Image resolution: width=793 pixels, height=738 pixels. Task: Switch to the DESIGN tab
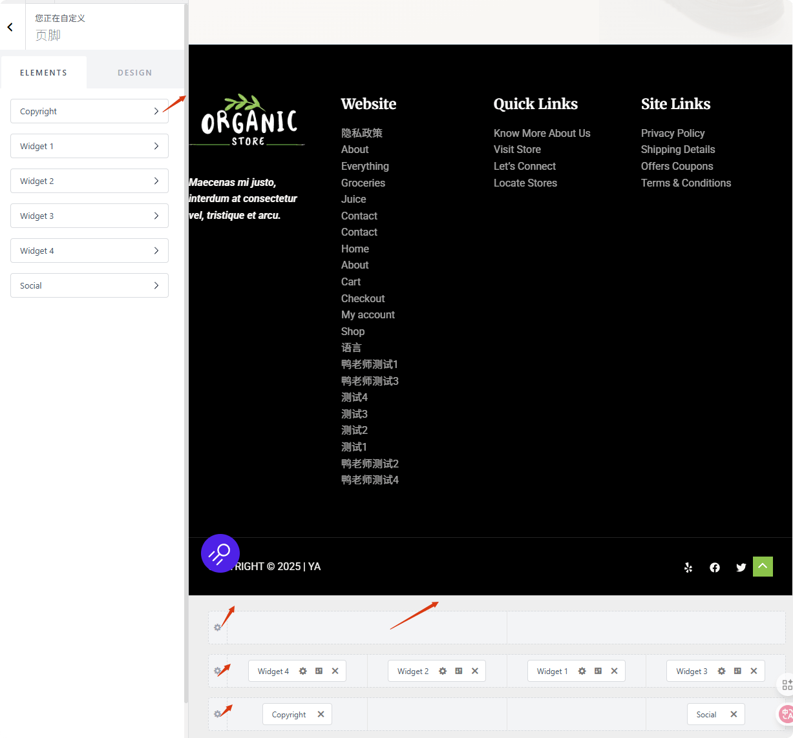click(x=134, y=73)
